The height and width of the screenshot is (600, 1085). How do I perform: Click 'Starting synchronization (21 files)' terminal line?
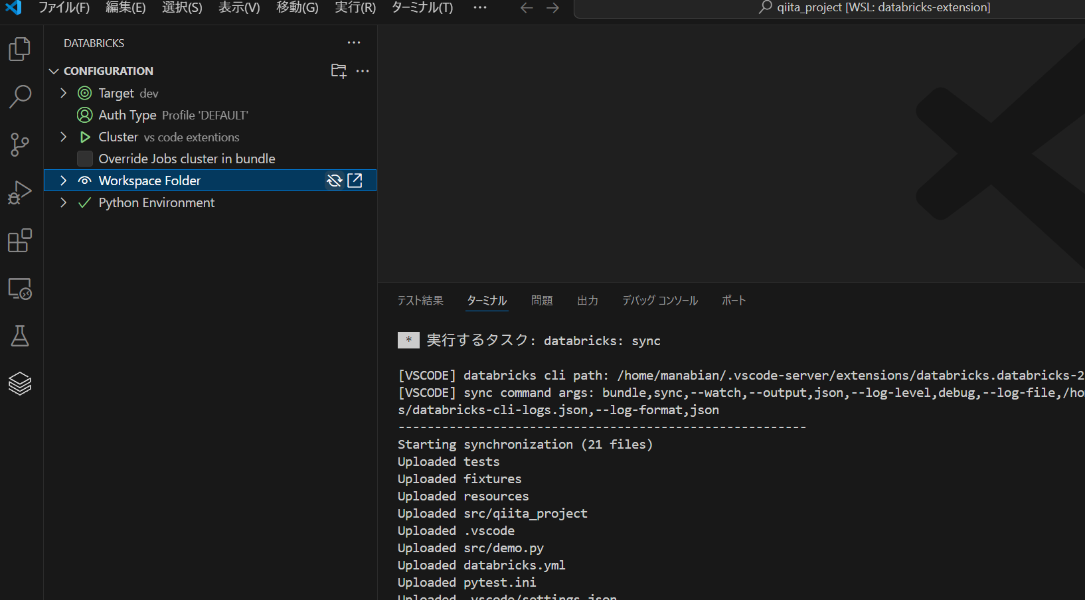[525, 444]
